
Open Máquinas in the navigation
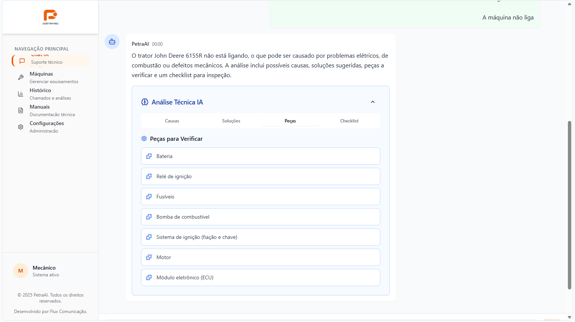50,78
